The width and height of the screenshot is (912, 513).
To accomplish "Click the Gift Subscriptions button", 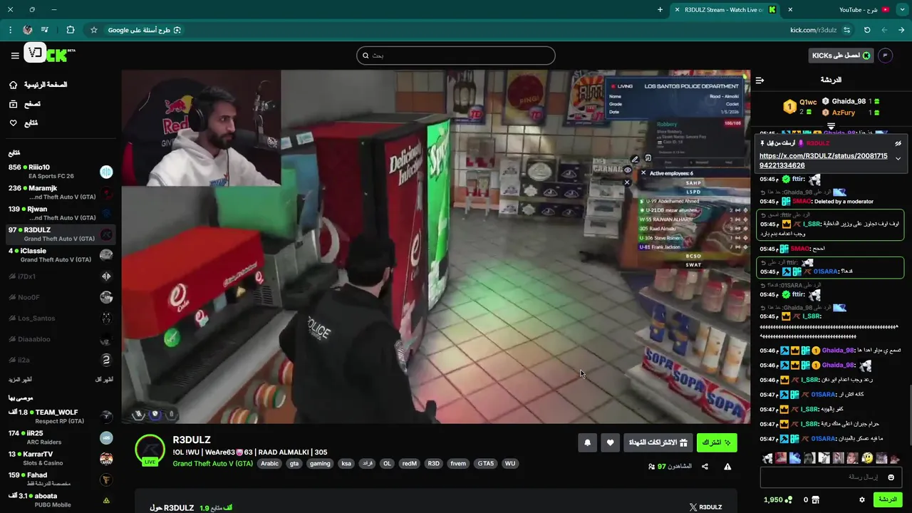I will pos(658,442).
